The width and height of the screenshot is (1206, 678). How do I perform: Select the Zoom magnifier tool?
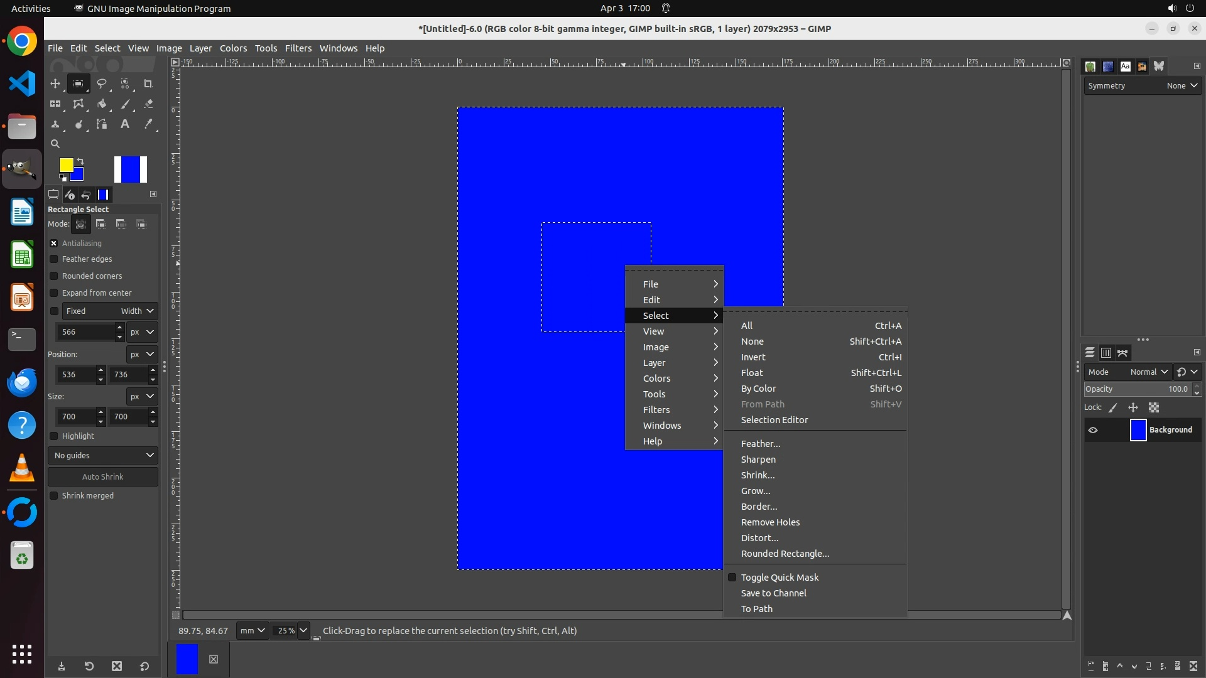pos(55,144)
